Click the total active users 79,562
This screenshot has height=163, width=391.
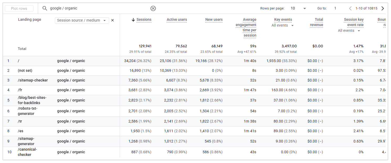pyautogui.click(x=181, y=46)
